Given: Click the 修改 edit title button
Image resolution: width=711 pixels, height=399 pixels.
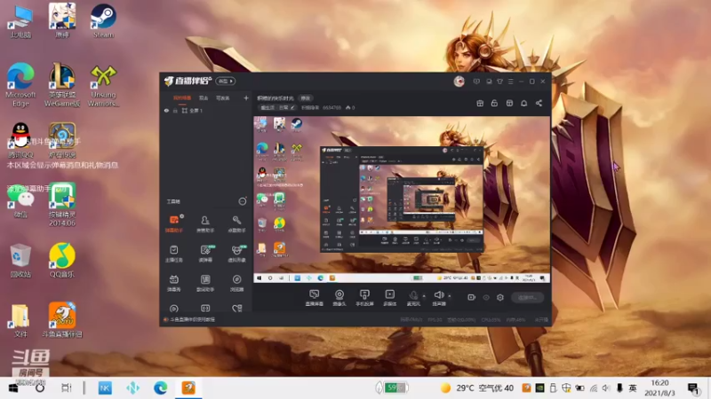Looking at the screenshot, I should [x=306, y=98].
